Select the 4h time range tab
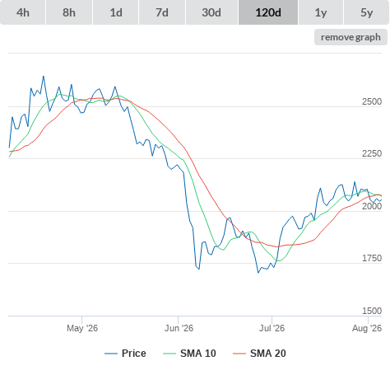This screenshot has width=390, height=375. pos(22,12)
